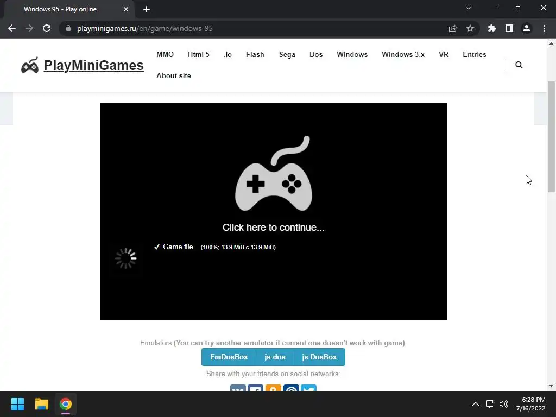Open the Flash menu item
The image size is (556, 417).
click(255, 55)
